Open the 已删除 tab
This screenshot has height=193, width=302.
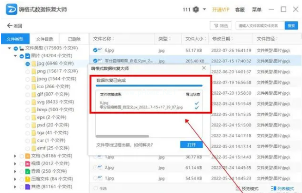tap(74, 39)
